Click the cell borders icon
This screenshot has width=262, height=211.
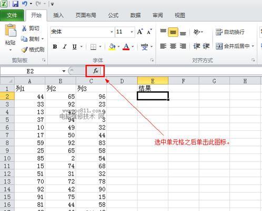(93, 46)
